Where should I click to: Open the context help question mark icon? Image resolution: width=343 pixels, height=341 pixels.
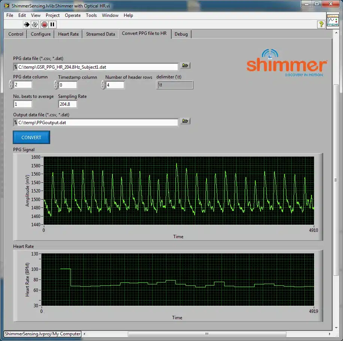[321, 24]
